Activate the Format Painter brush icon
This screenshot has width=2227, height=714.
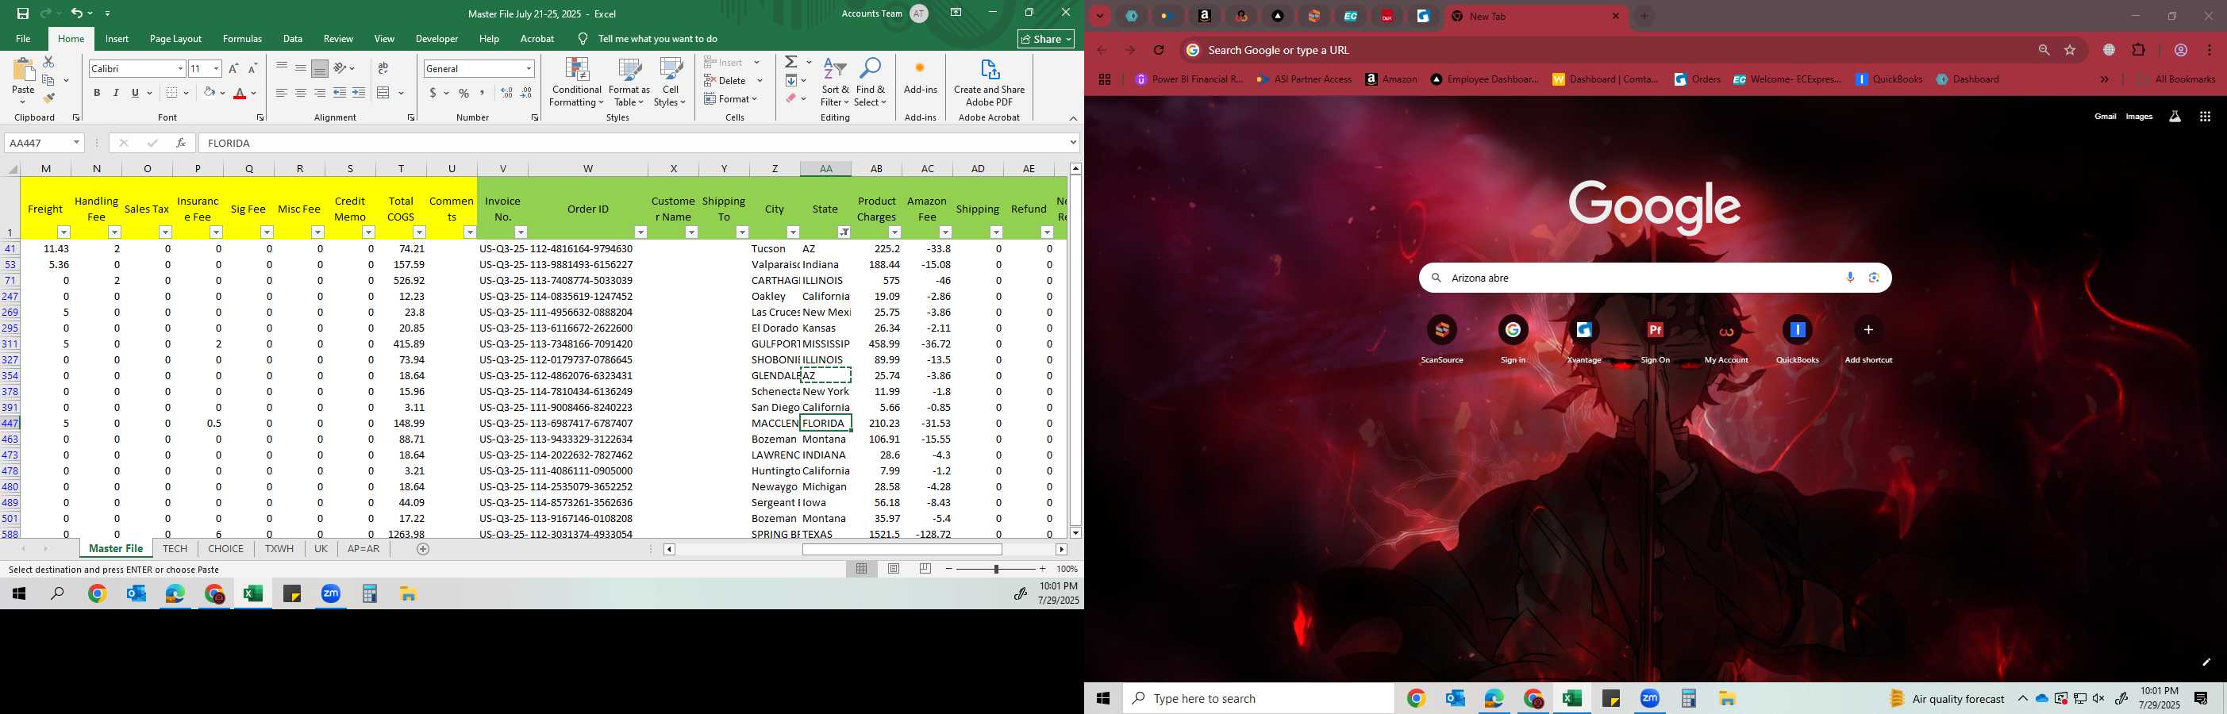48,98
